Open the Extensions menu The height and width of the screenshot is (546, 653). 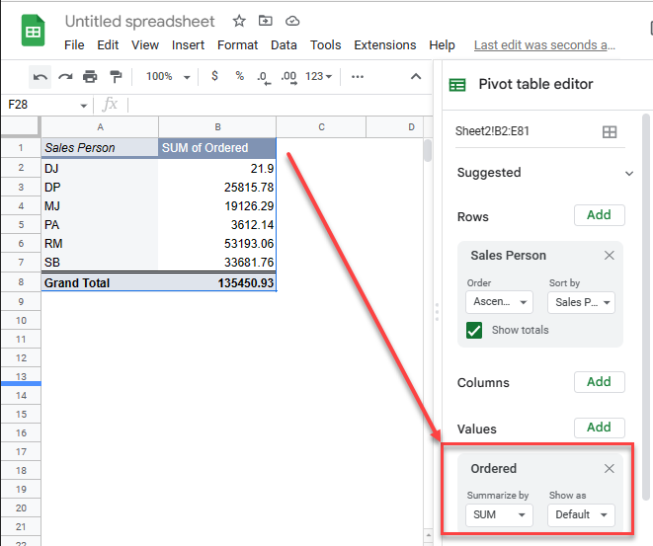[x=385, y=45]
